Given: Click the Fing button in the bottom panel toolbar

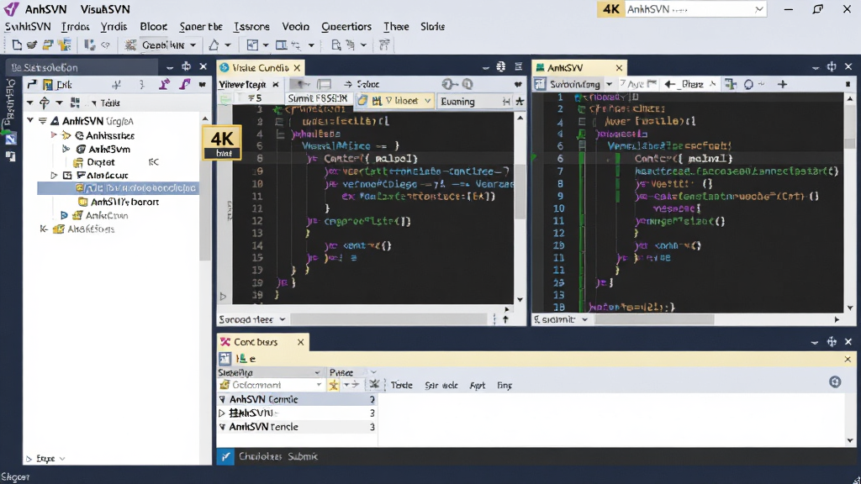Looking at the screenshot, I should click(x=504, y=385).
